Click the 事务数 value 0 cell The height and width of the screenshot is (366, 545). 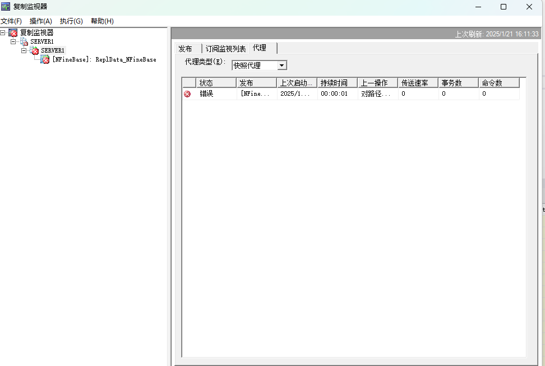(x=459, y=93)
